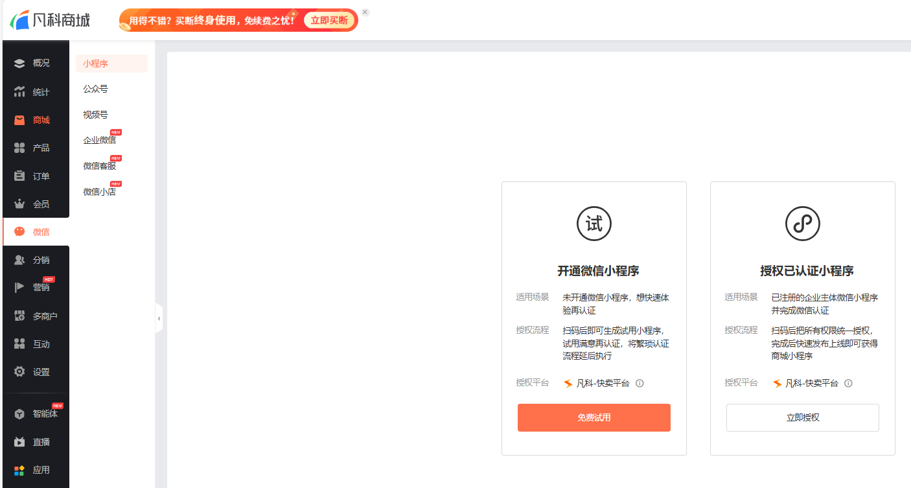Go to 会员 label in main sidebar
This screenshot has width=911, height=488.
(x=41, y=204)
